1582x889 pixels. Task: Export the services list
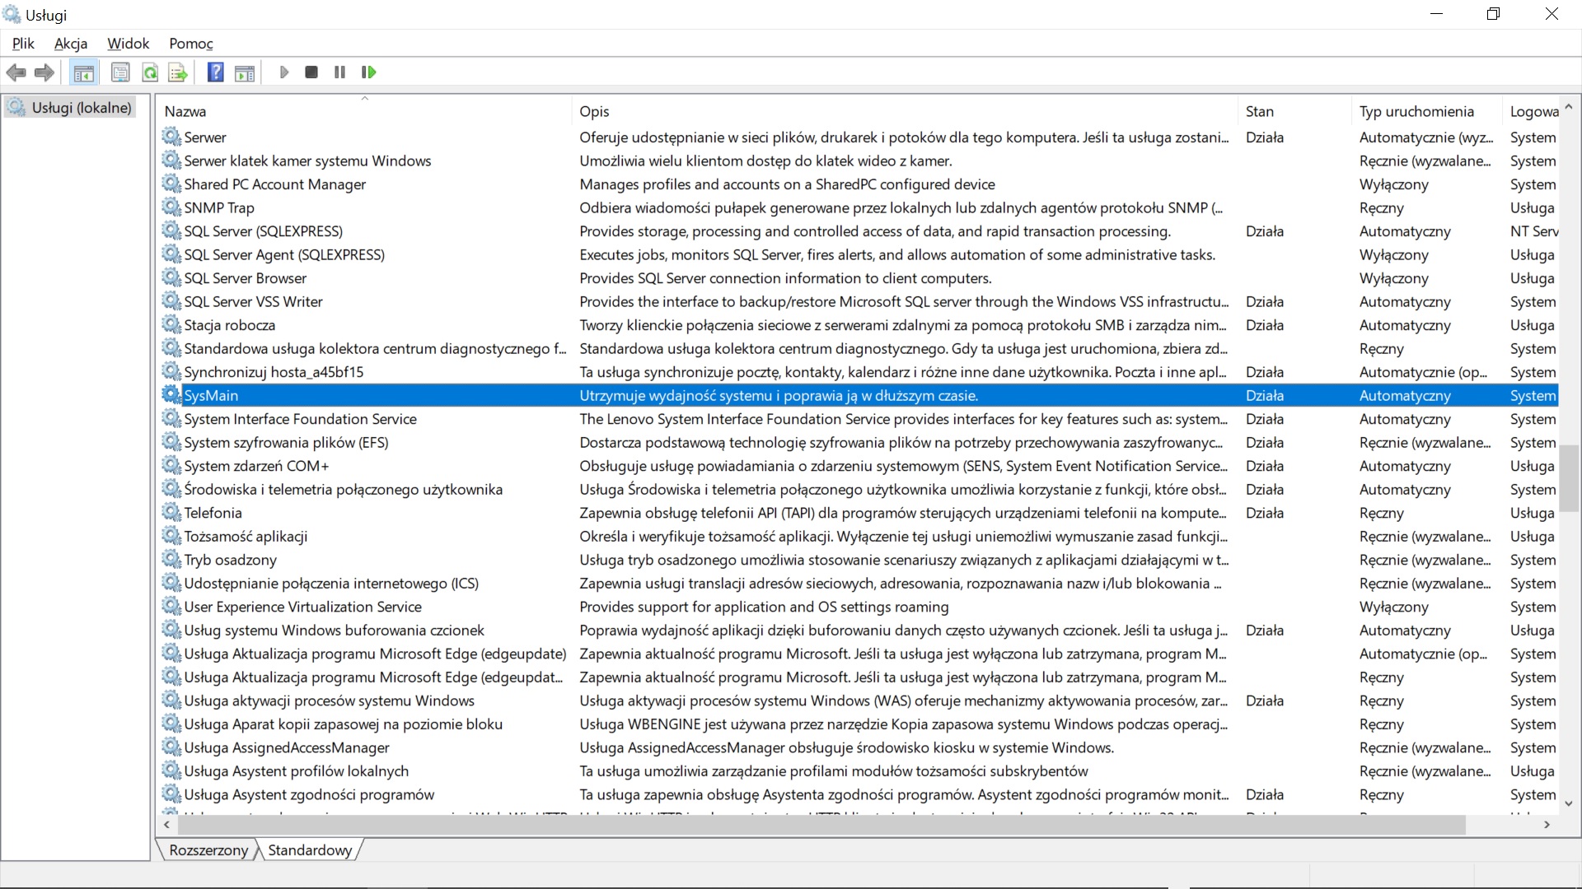click(x=178, y=72)
